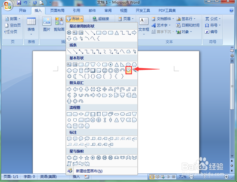This screenshot has height=182, width=237.
Task: Click the Print Preview icon in quick access toolbar
Action: 41,3
